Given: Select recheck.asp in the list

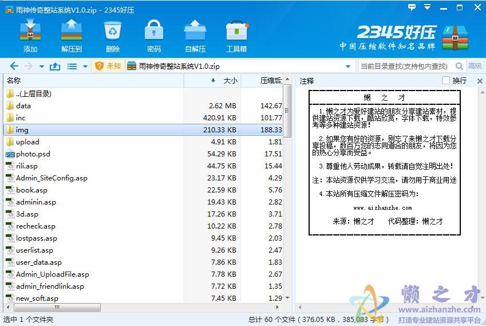Looking at the screenshot, I should click(143, 226).
